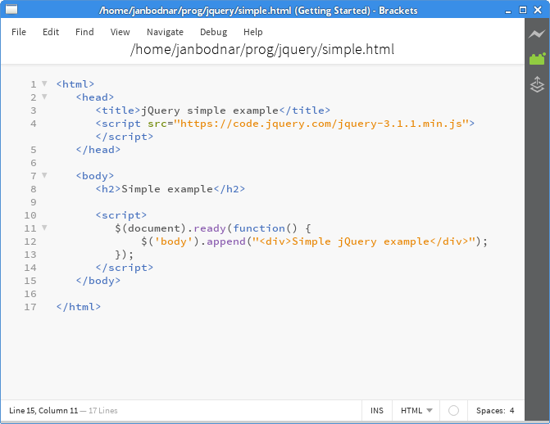Viewport: 550px width, 424px height.
Task: Maximize the Brackets window
Action: 523,10
